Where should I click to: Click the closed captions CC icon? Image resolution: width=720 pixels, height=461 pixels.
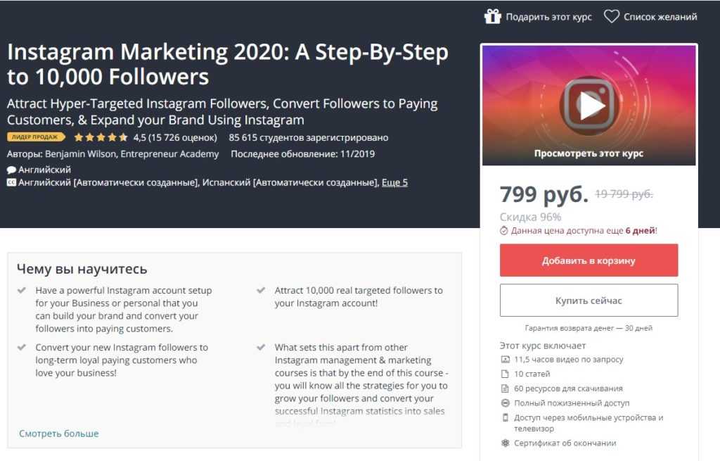pyautogui.click(x=11, y=182)
